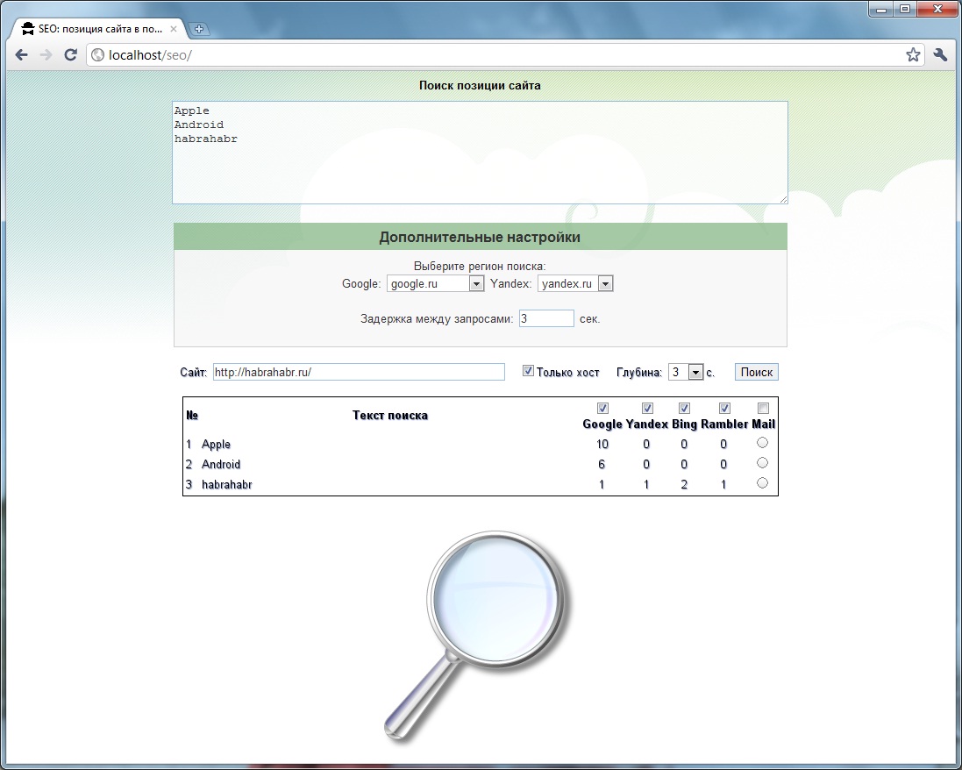Toggle the 'Только хост' checkbox
The height and width of the screenshot is (770, 962).
528,371
